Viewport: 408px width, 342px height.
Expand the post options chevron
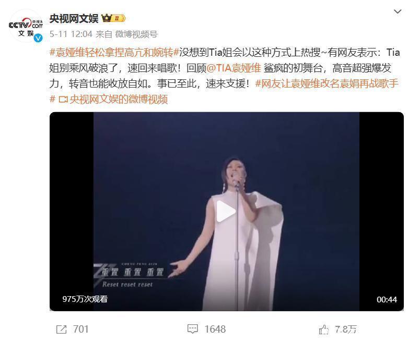click(x=398, y=11)
